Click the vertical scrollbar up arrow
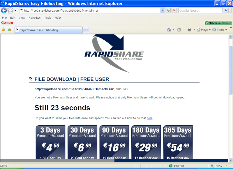Image resolution: width=233 pixels, height=169 pixels. (230, 36)
